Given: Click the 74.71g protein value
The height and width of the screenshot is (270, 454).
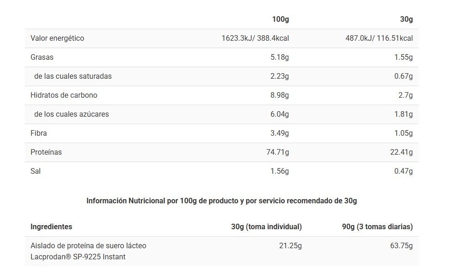Looking at the screenshot, I should 277,152.
